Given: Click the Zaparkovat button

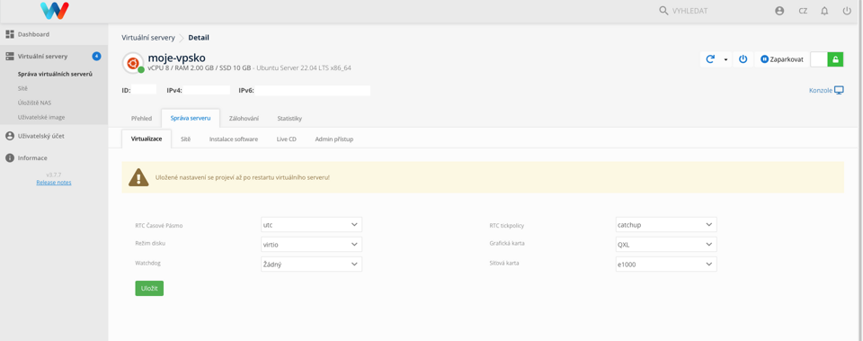Looking at the screenshot, I should [x=781, y=59].
